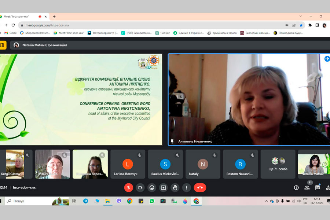The width and height of the screenshot is (330, 220).
Task: Bookmark this page star icon
Action: pos(301,25)
